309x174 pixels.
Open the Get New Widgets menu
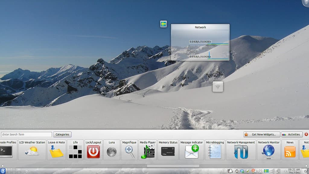coord(261,134)
